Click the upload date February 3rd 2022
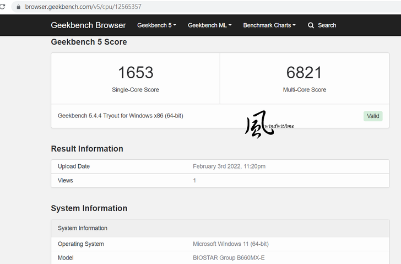 230,166
